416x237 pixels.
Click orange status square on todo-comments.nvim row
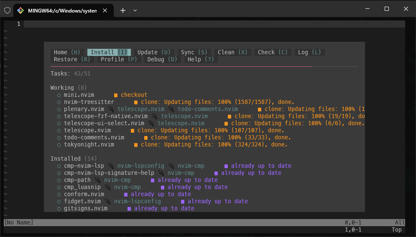point(146,138)
